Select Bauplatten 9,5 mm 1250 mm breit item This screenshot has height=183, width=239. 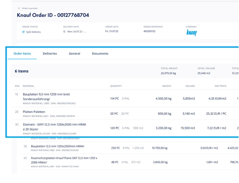(46, 97)
